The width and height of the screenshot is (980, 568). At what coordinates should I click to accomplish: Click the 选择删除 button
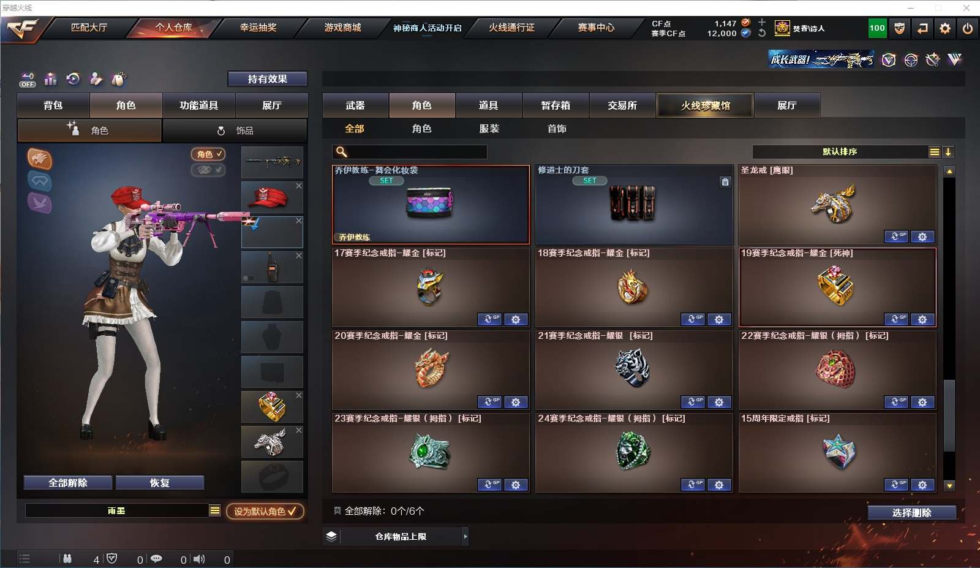(912, 513)
